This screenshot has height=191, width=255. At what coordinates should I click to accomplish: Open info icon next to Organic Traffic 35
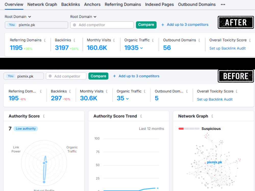coord(145,91)
